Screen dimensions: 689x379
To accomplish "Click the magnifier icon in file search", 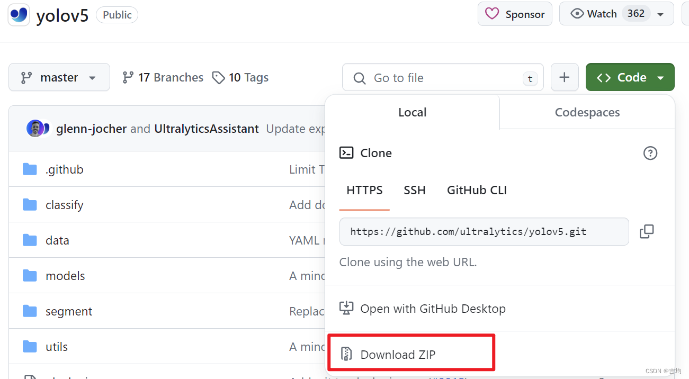I will pos(360,78).
